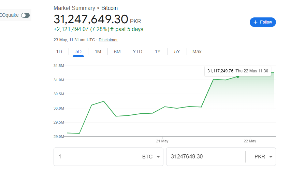Select the 5Y time range tab
Image resolution: width=291 pixels, height=169 pixels.
177,52
